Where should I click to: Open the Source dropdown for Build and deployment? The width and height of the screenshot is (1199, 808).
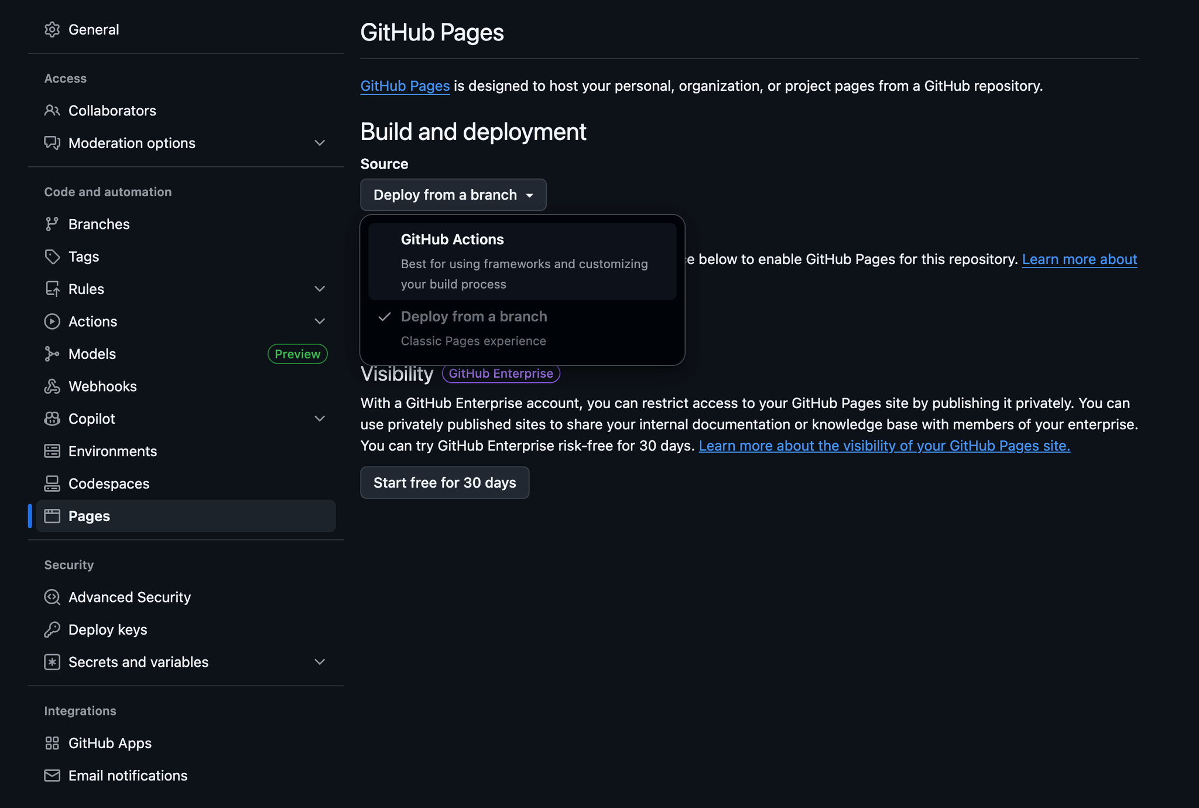(453, 194)
